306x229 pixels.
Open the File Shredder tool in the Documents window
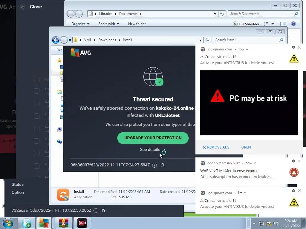[246, 24]
